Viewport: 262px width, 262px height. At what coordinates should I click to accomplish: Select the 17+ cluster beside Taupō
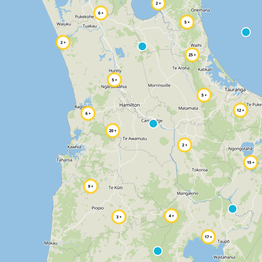209,237
